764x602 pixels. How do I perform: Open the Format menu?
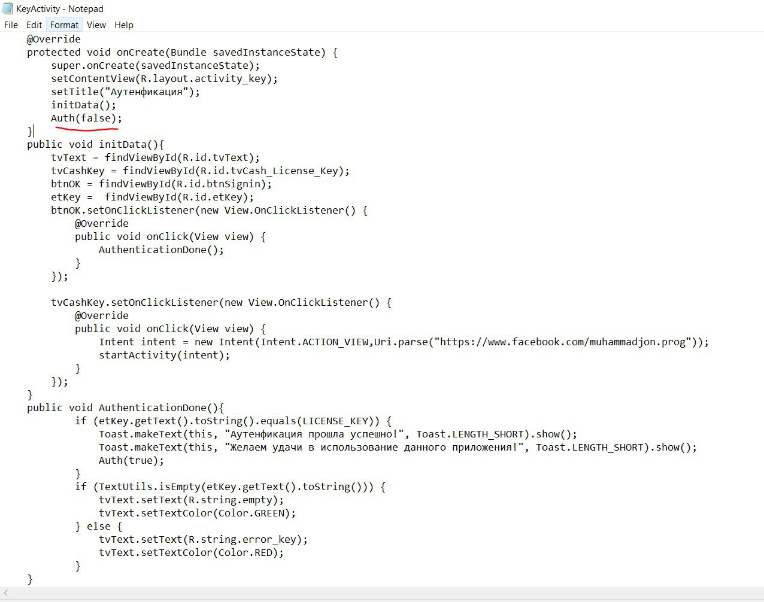[64, 25]
